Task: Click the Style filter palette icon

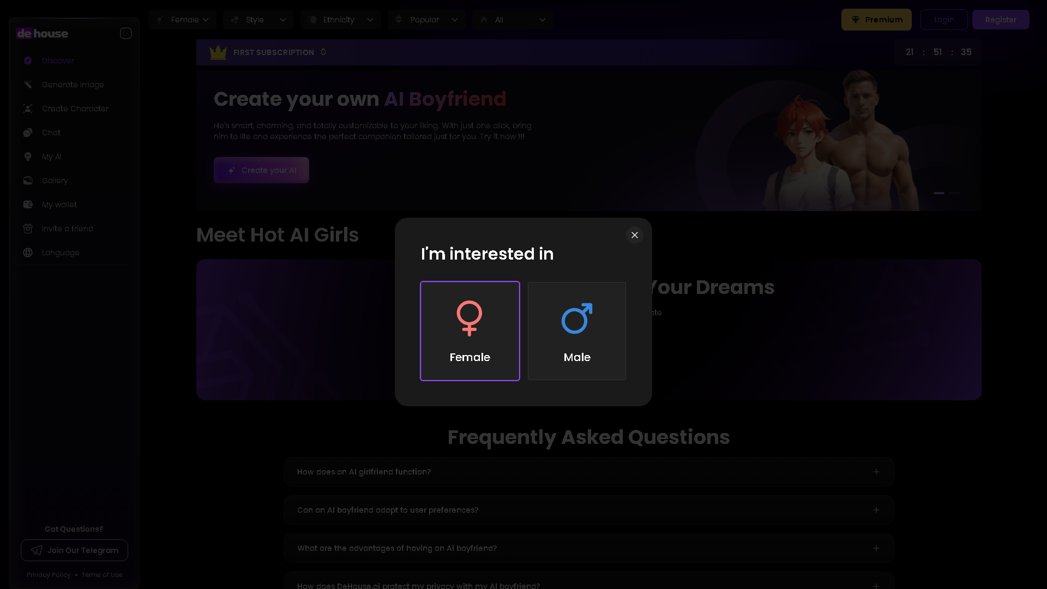Action: click(x=234, y=20)
